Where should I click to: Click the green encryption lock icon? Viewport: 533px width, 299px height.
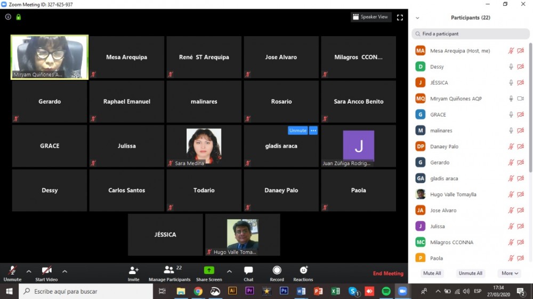pos(18,17)
